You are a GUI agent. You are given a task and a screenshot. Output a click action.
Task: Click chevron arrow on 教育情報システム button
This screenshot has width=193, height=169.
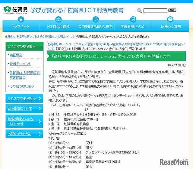click(x=40, y=121)
